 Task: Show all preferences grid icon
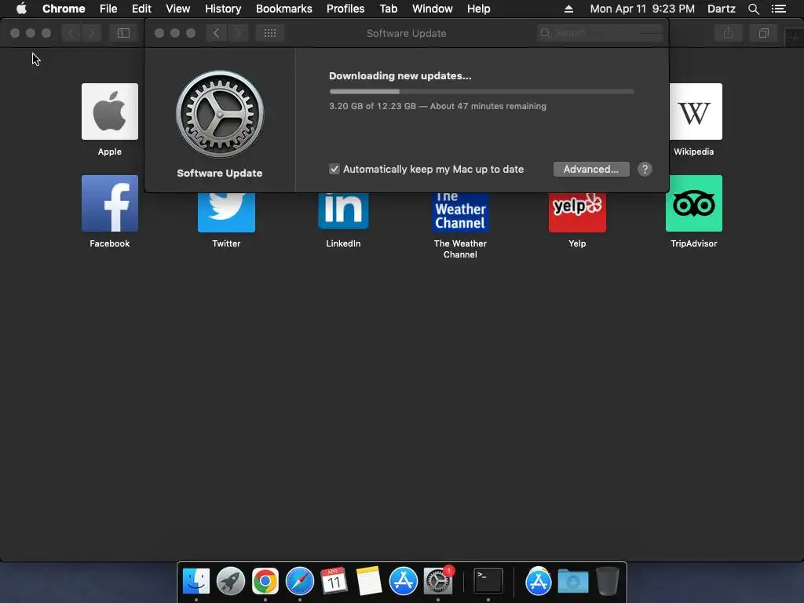pyautogui.click(x=270, y=33)
